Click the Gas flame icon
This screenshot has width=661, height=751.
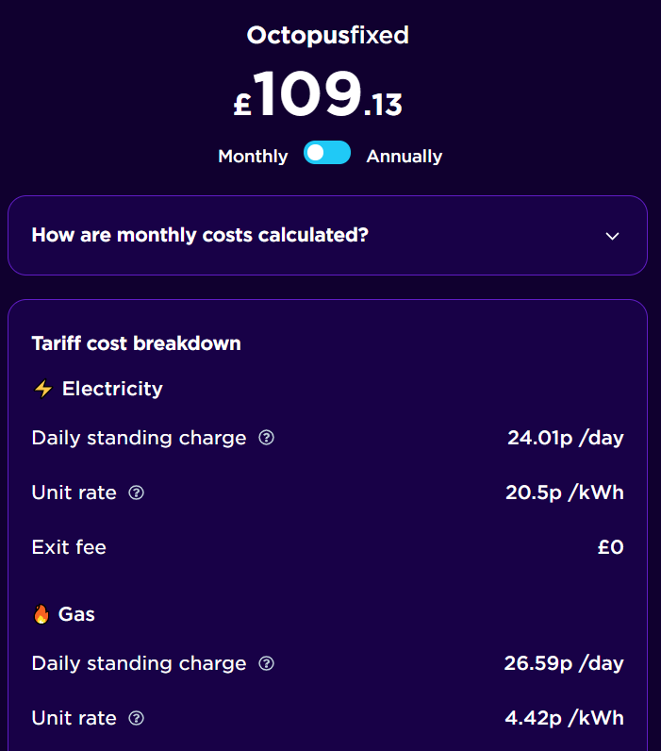click(41, 614)
